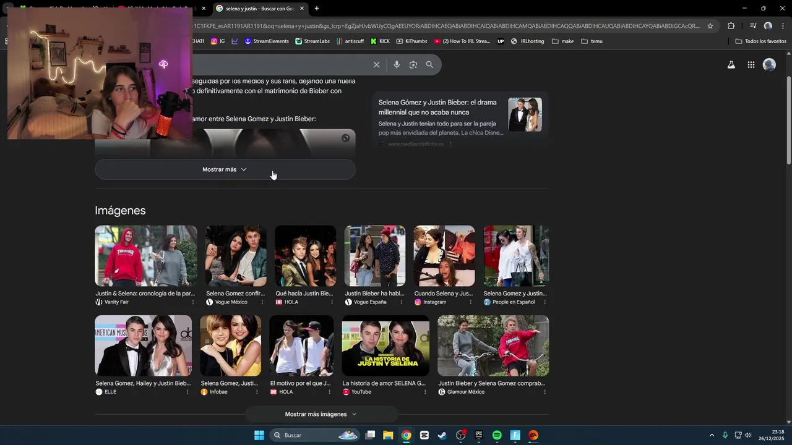Screen dimensions: 792x445
Task: Open Justin Bieber y Selena Gomez Glamour México result
Action: click(x=492, y=383)
